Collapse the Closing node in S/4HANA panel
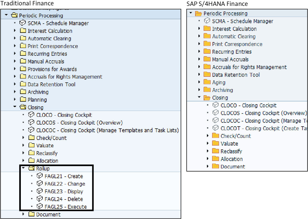The height and width of the screenshot is (219, 308). click(x=199, y=97)
